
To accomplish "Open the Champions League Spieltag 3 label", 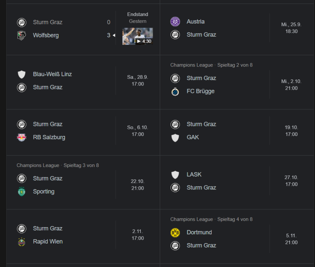I will pyautogui.click(x=58, y=166).
